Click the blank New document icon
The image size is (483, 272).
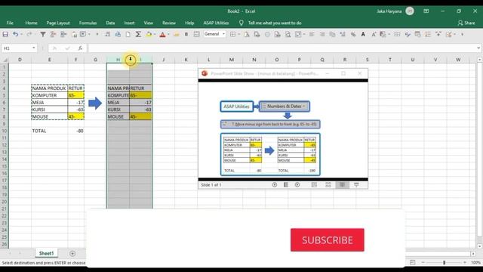128,34
